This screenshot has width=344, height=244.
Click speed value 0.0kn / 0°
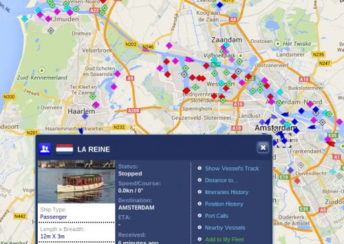coord(131,191)
